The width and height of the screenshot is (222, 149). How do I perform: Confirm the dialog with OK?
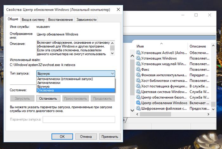[62, 137]
